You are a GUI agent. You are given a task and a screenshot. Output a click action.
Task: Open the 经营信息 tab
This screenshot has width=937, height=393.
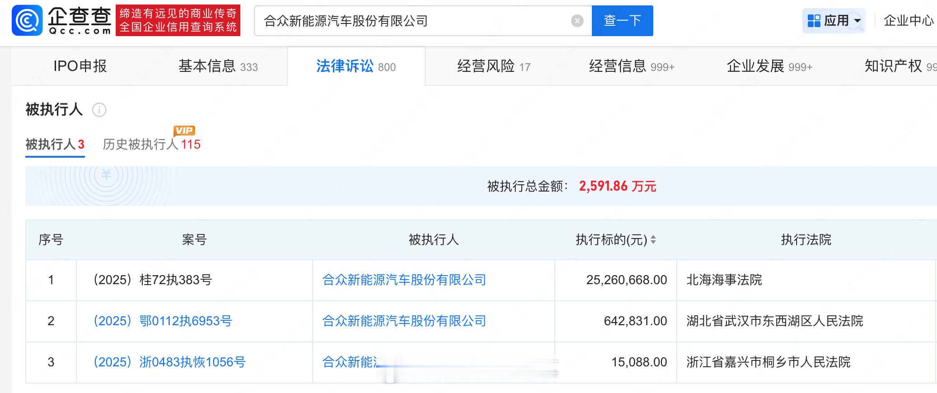click(x=632, y=66)
